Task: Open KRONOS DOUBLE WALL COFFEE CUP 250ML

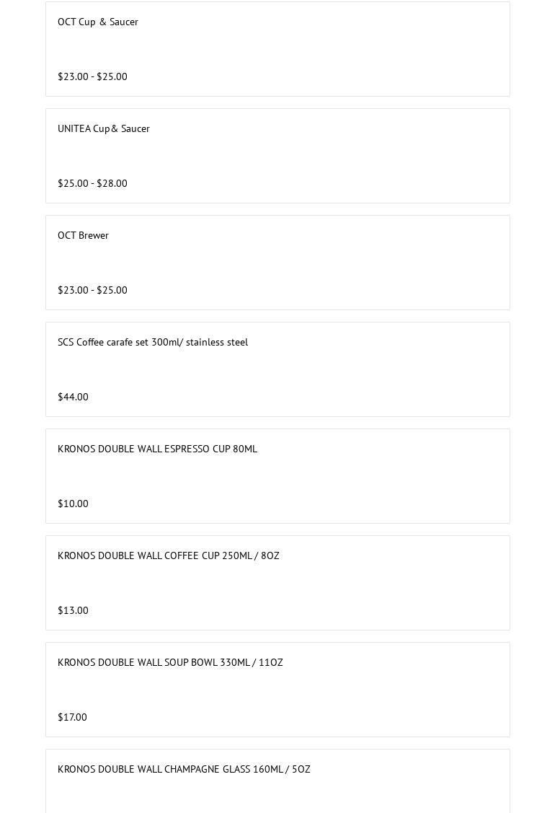Action: click(169, 555)
